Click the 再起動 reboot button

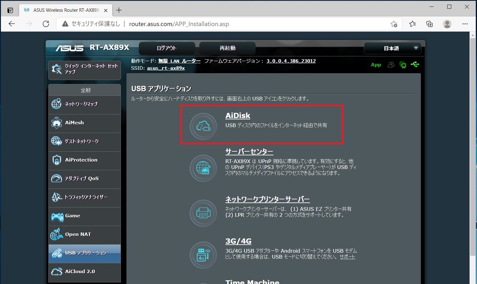tap(227, 48)
